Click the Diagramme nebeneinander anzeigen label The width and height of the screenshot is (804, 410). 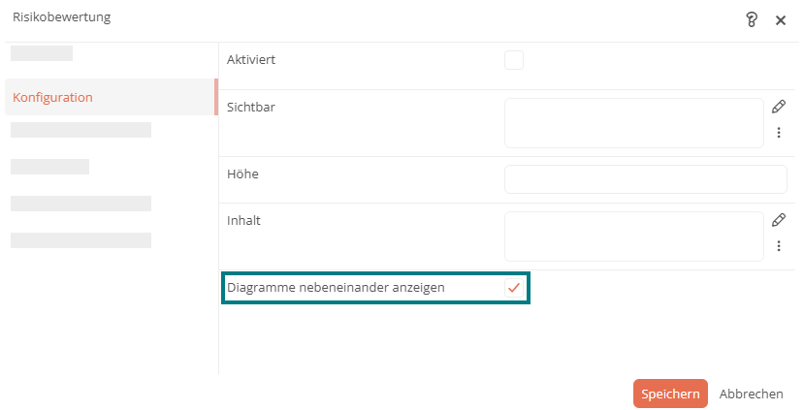[x=336, y=288]
